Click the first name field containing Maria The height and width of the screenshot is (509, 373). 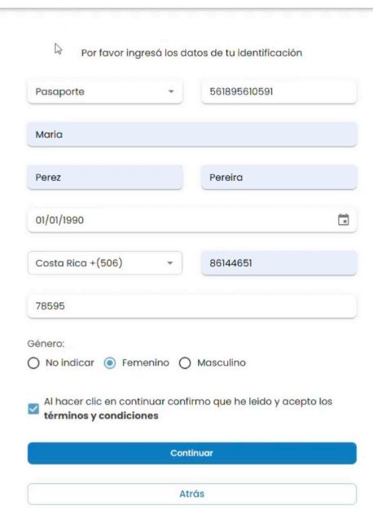click(x=192, y=134)
